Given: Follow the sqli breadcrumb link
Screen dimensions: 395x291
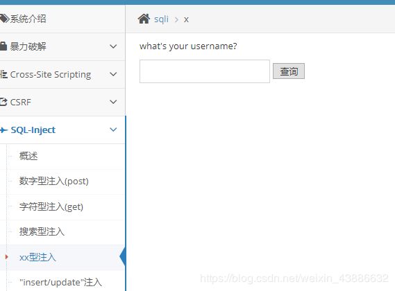Looking at the screenshot, I should (x=161, y=19).
